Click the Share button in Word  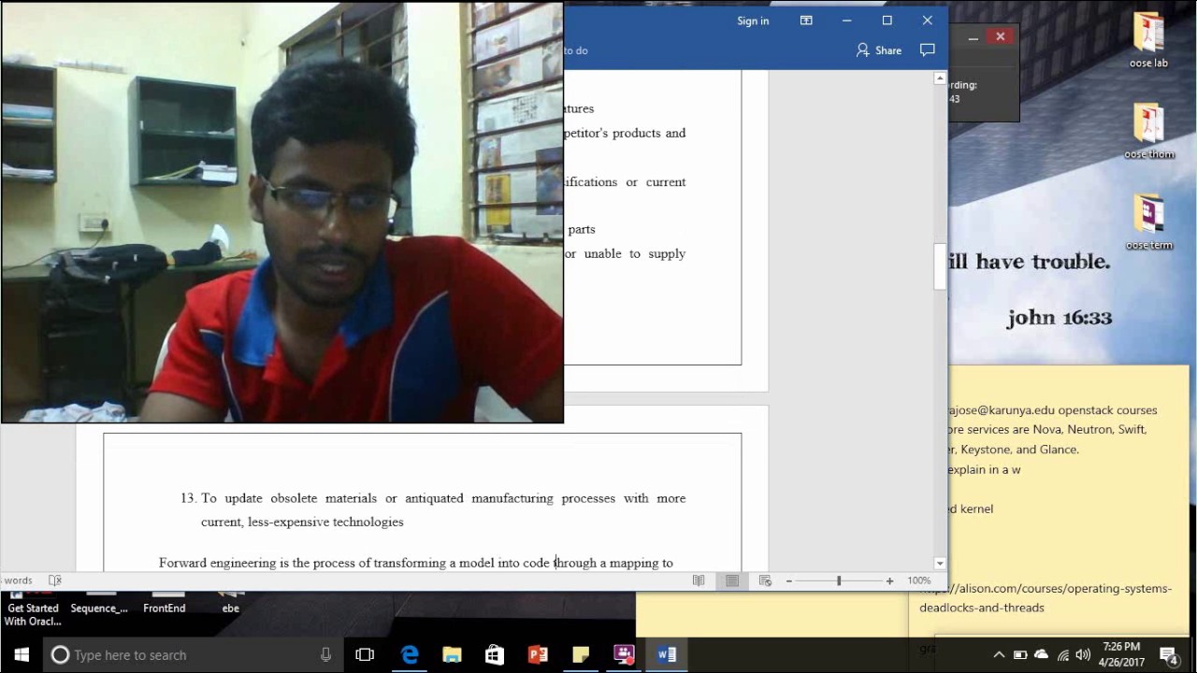879,50
